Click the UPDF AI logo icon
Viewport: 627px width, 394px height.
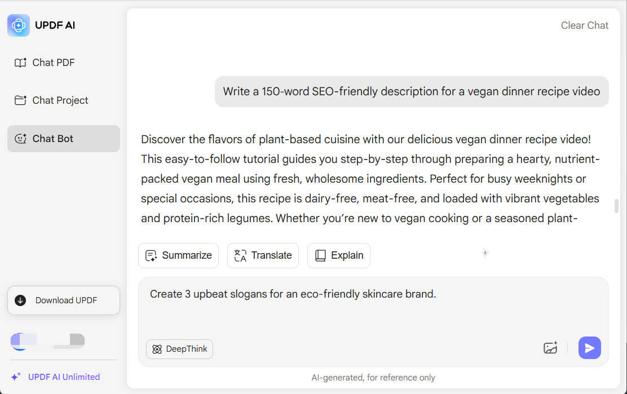(19, 25)
